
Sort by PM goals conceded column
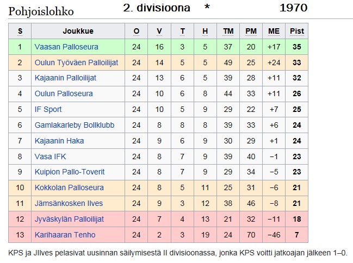(251, 32)
